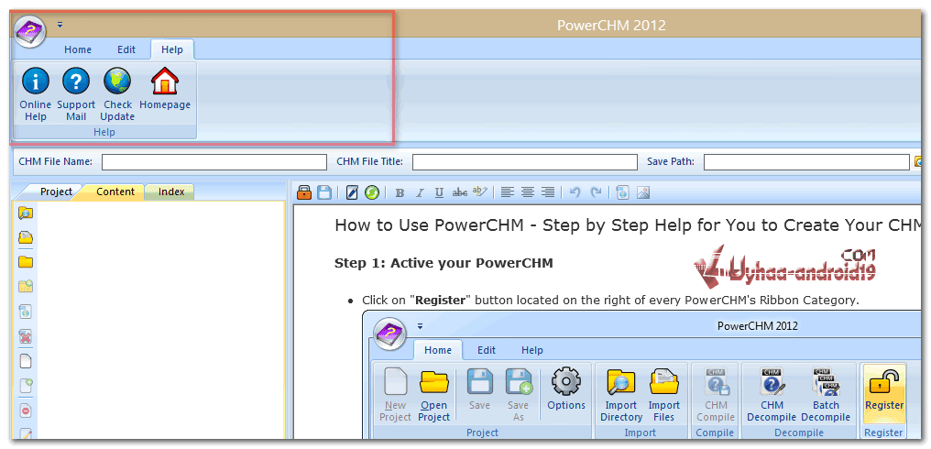Click the open folder with document sidebar icon

tap(26, 237)
